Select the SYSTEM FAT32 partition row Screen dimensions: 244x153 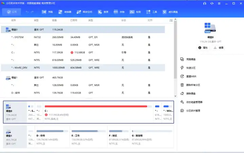click(83, 37)
